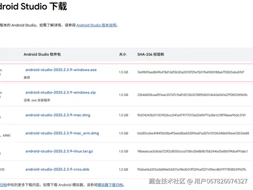Screen dimensions: 253x190
Task: Open the 模拟器下载归档 link
Action: [x=110, y=185]
